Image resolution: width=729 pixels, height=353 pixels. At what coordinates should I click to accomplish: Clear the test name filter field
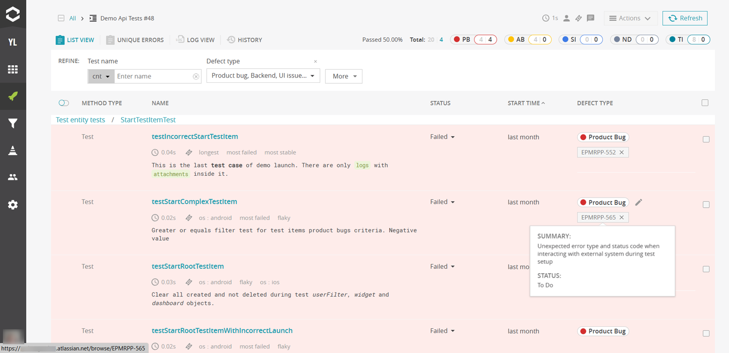pyautogui.click(x=196, y=77)
